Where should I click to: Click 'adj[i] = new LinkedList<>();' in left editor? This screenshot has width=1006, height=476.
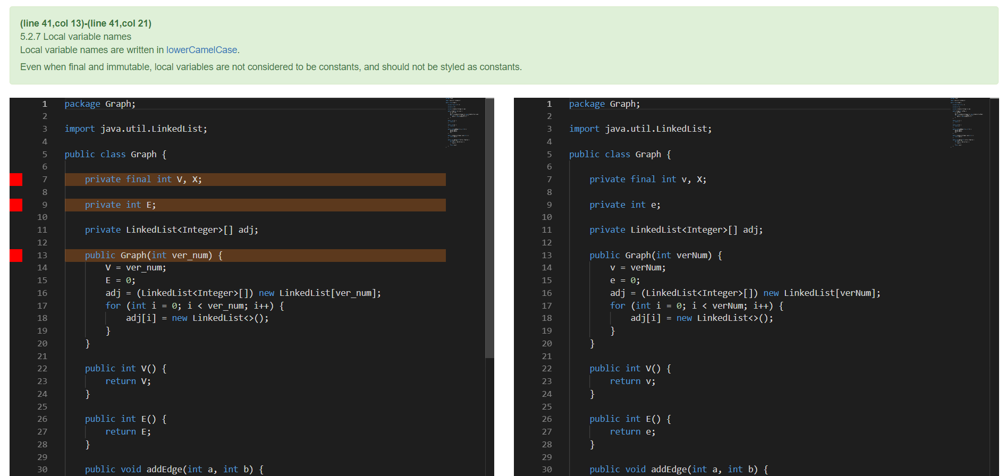(197, 318)
